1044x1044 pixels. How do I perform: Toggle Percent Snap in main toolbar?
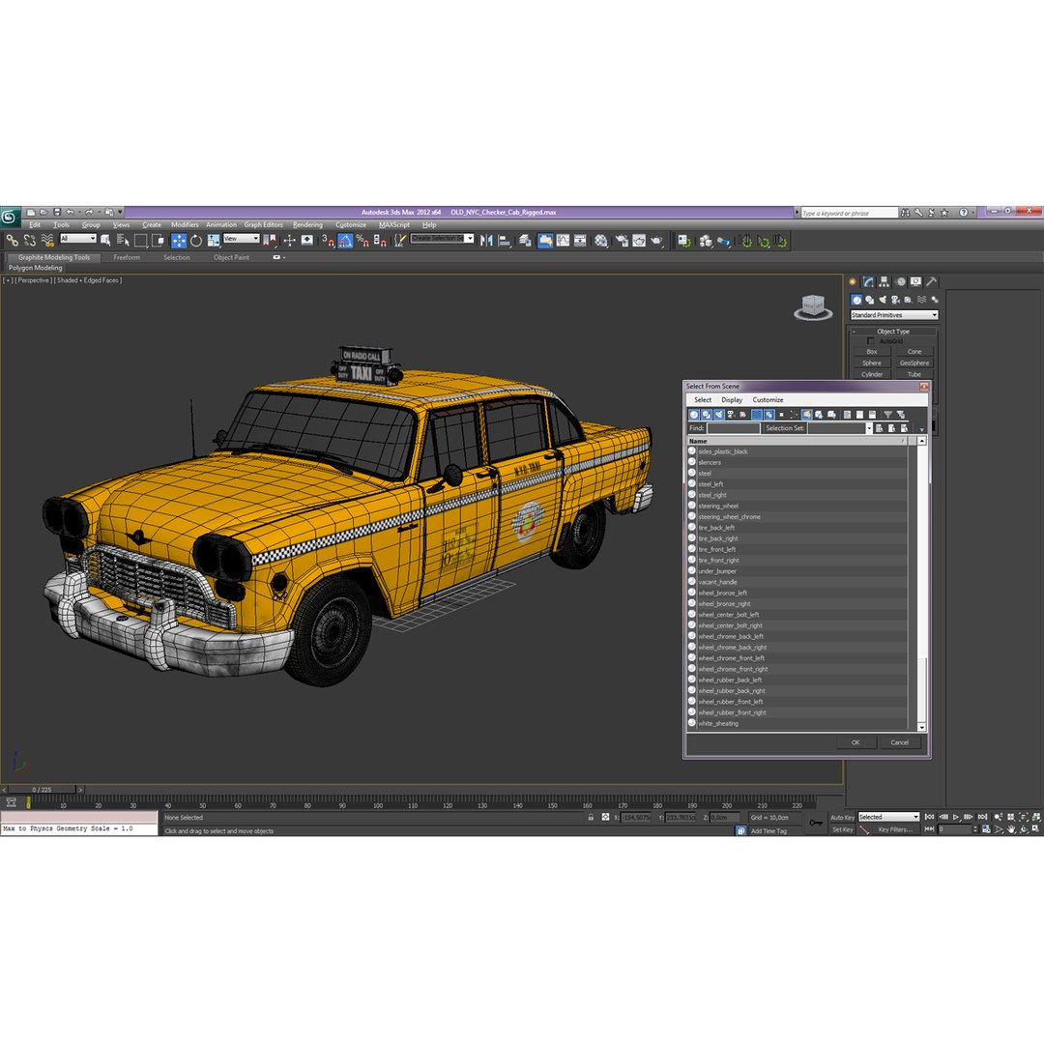(x=362, y=241)
